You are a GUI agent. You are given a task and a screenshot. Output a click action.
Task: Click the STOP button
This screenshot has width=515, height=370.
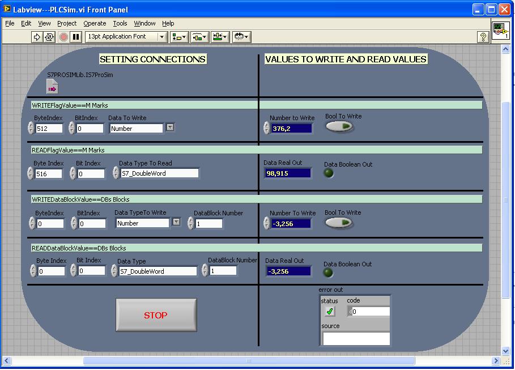pyautogui.click(x=156, y=315)
